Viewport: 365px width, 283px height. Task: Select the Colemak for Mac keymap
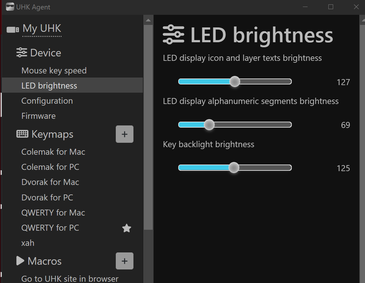point(53,152)
